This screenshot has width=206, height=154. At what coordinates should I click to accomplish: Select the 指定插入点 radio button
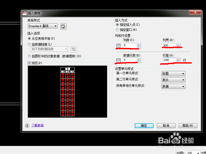118,25
